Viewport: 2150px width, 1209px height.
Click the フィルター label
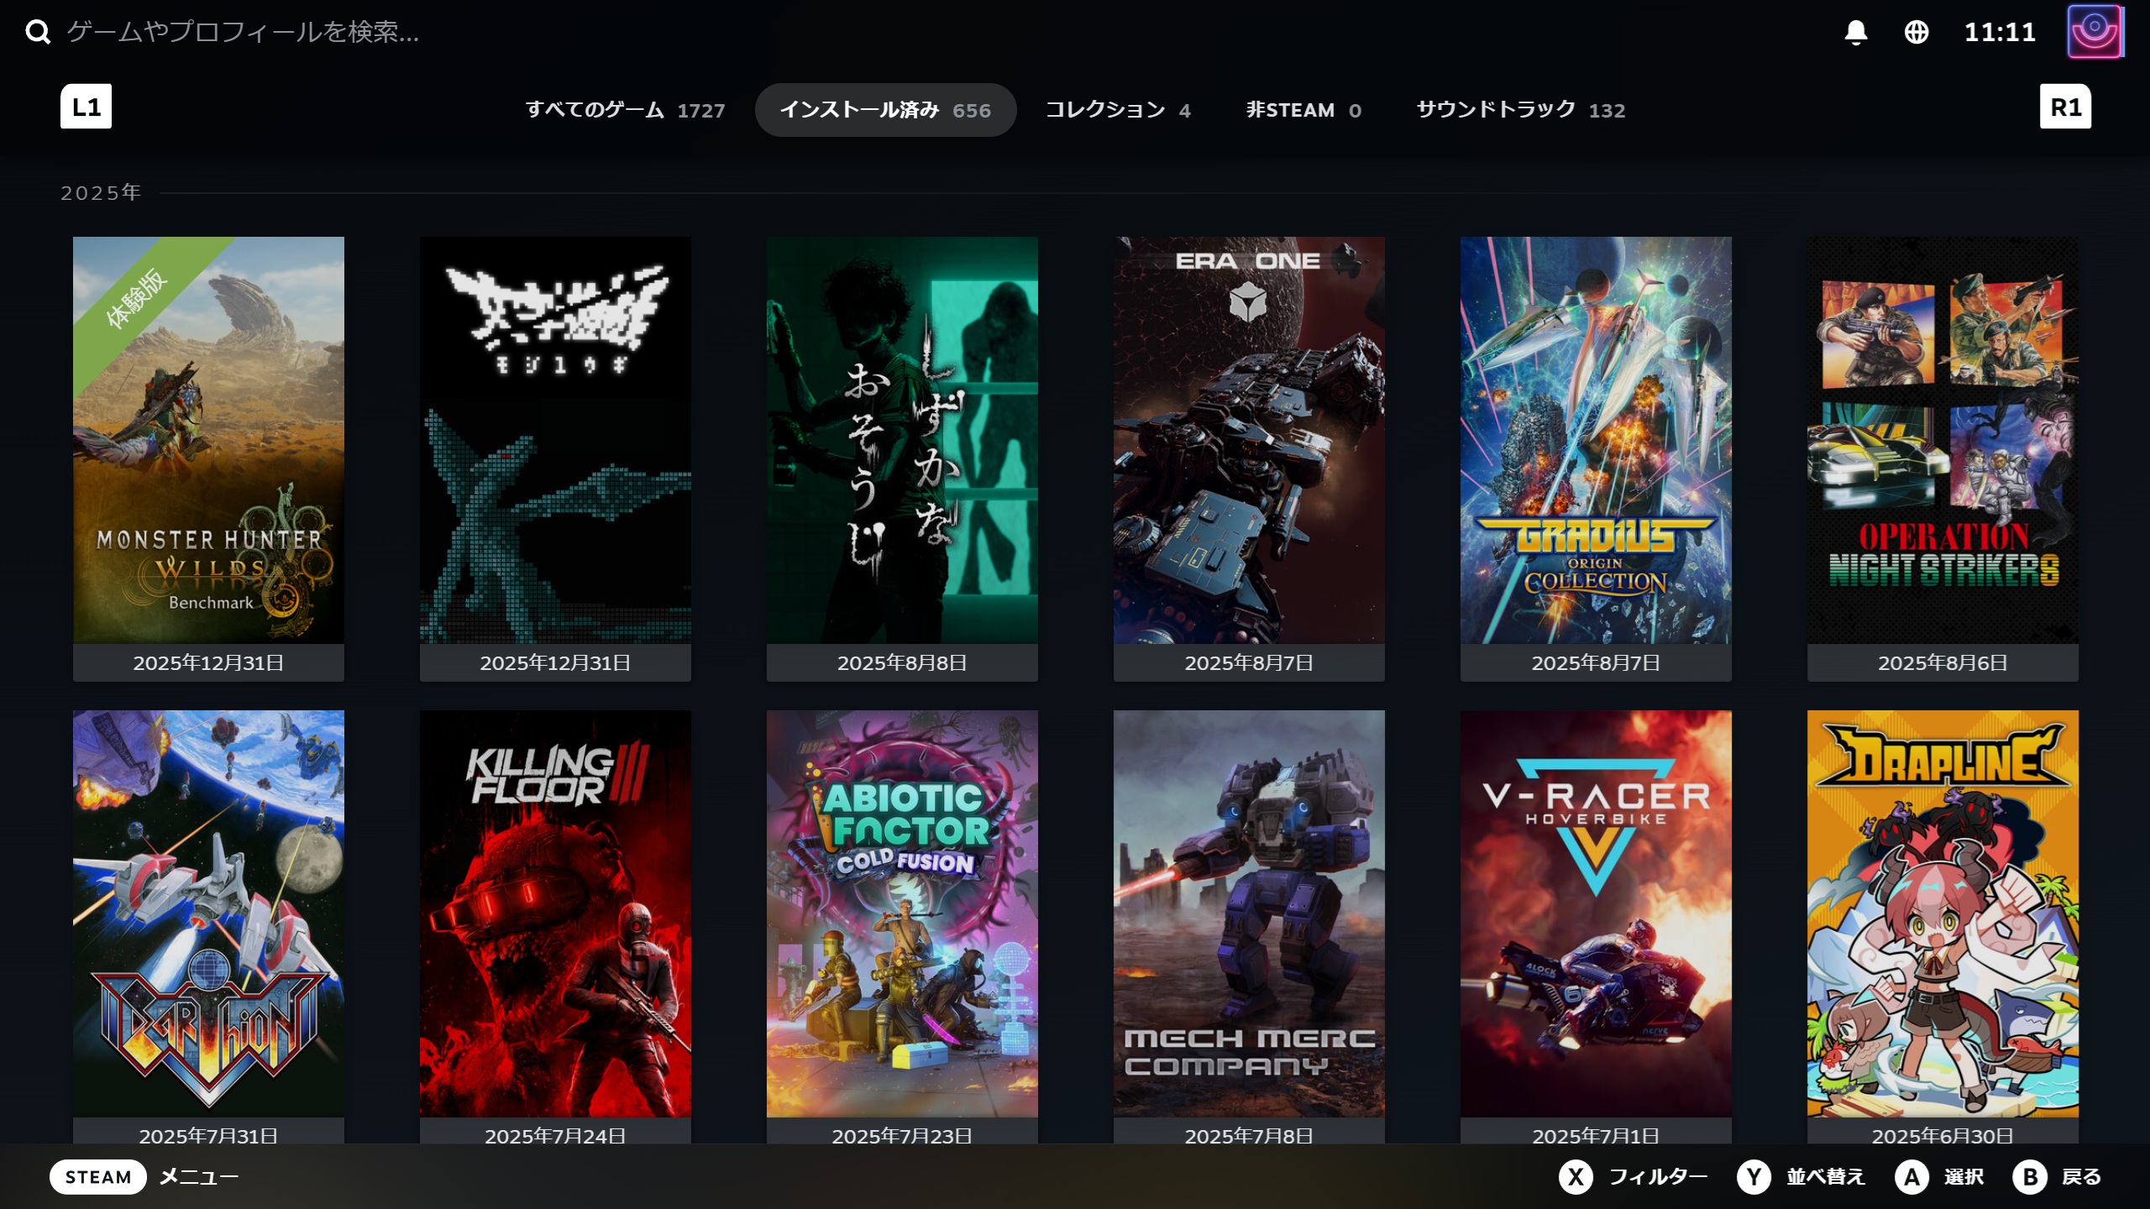(1658, 1177)
